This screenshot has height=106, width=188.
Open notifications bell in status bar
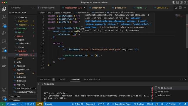(x=185, y=104)
